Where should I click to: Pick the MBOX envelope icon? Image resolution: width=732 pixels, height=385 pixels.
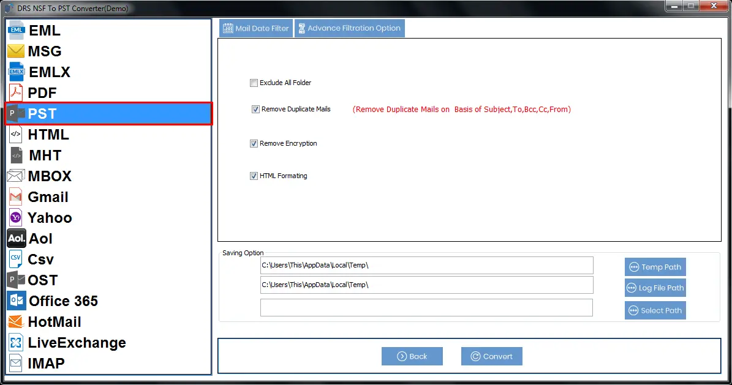click(16, 176)
